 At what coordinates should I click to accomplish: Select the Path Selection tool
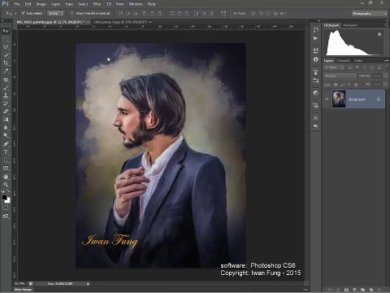[x=6, y=160]
